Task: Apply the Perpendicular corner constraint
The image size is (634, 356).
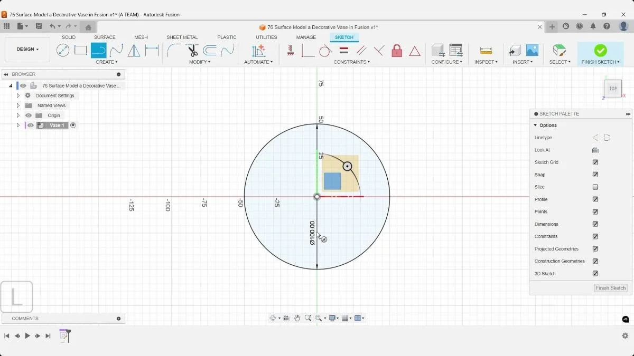Action: click(308, 51)
